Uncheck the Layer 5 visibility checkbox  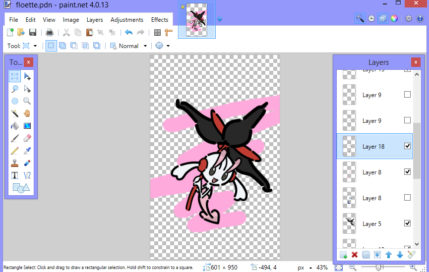[x=407, y=223]
